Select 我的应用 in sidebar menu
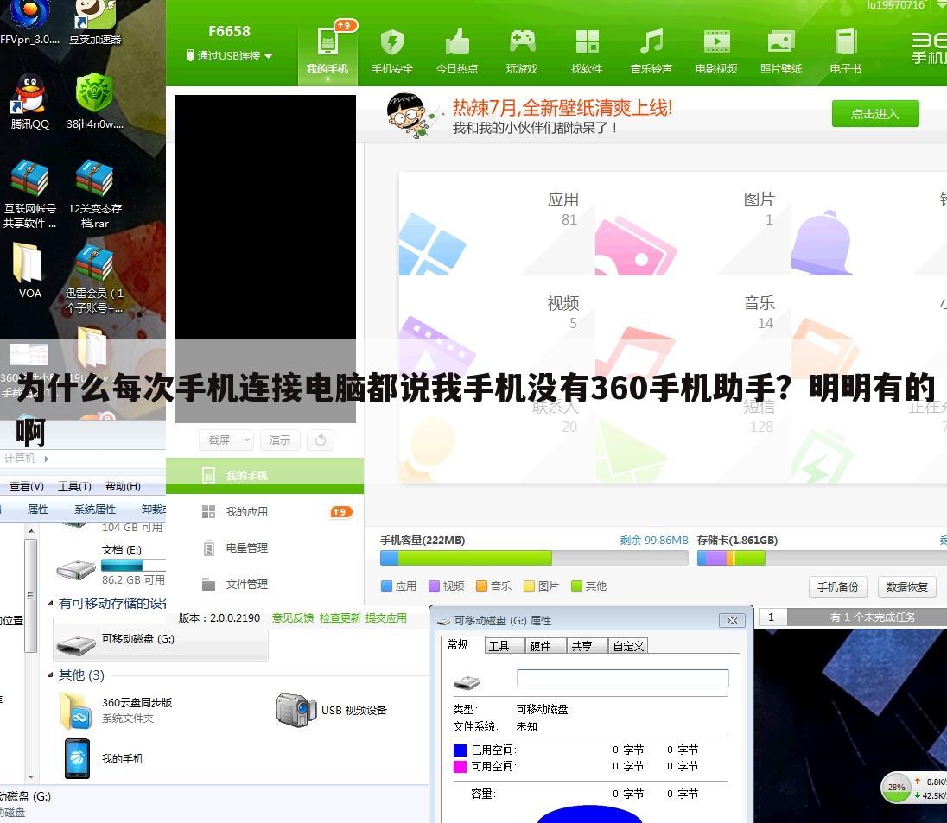Screen dimensions: 947x823 (x=264, y=512)
